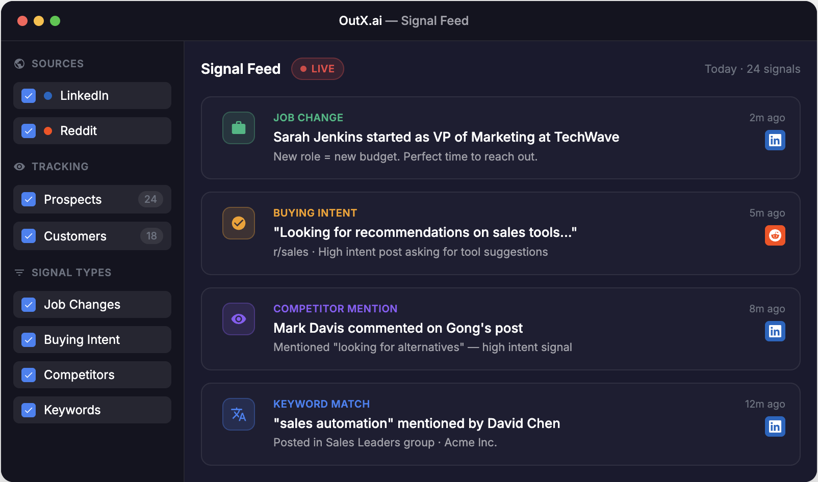Open LinkedIn icon on Sarah Jenkins signal
This screenshot has width=818, height=482.
coord(775,140)
